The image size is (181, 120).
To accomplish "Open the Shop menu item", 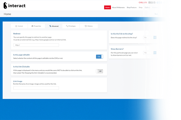I will tap(140, 7).
